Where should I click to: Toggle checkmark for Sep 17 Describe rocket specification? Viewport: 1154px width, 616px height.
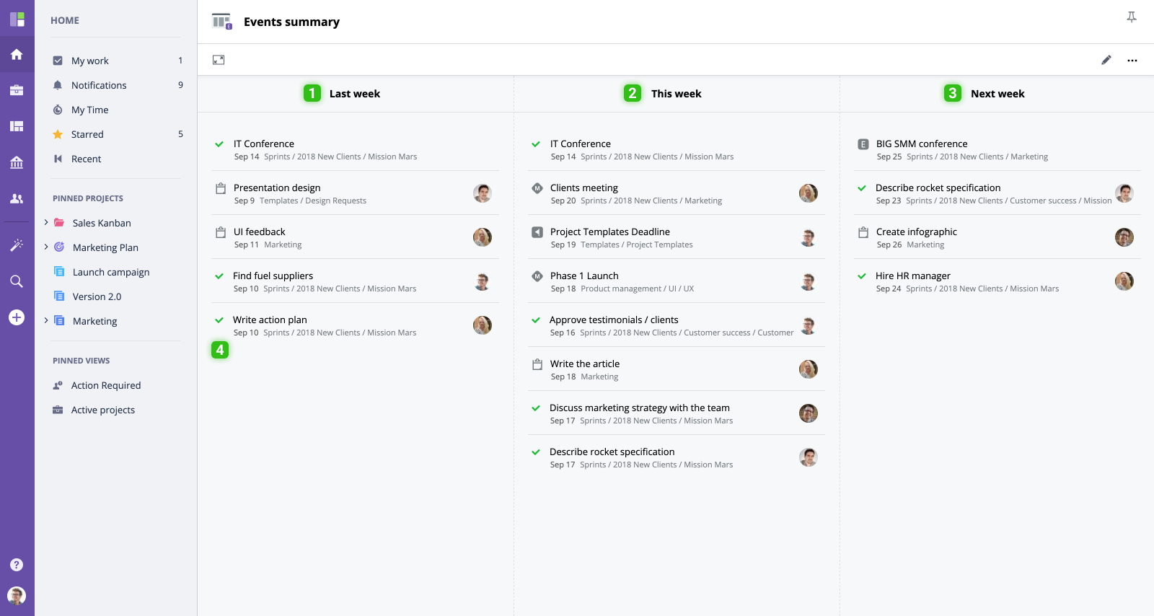[x=536, y=452]
